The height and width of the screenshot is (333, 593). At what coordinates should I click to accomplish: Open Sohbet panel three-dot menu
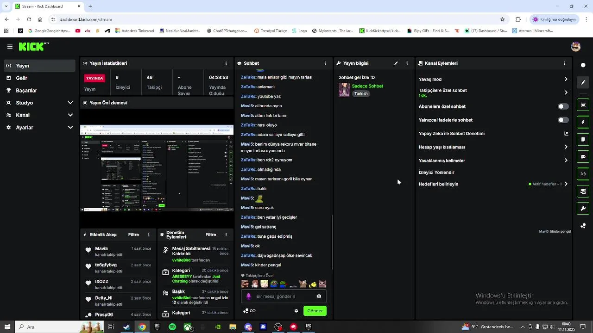[325, 63]
